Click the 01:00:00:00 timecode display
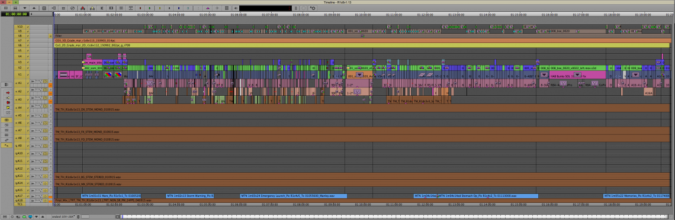Screen dimensions: 675x220 coord(14,14)
